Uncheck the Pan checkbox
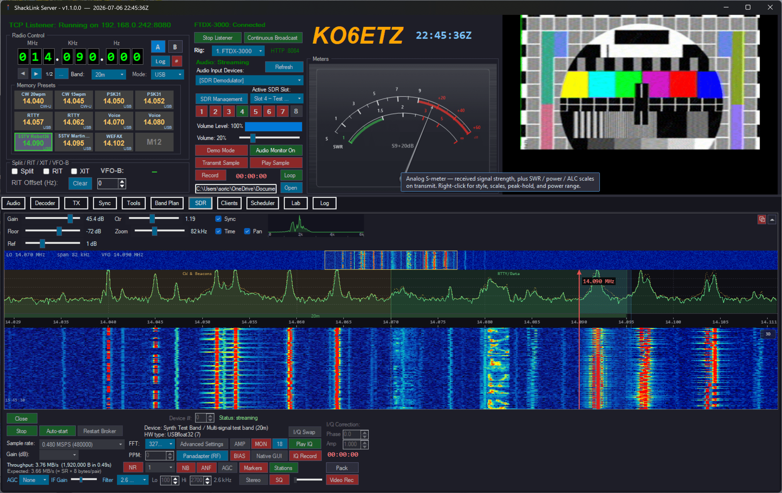 247,231
